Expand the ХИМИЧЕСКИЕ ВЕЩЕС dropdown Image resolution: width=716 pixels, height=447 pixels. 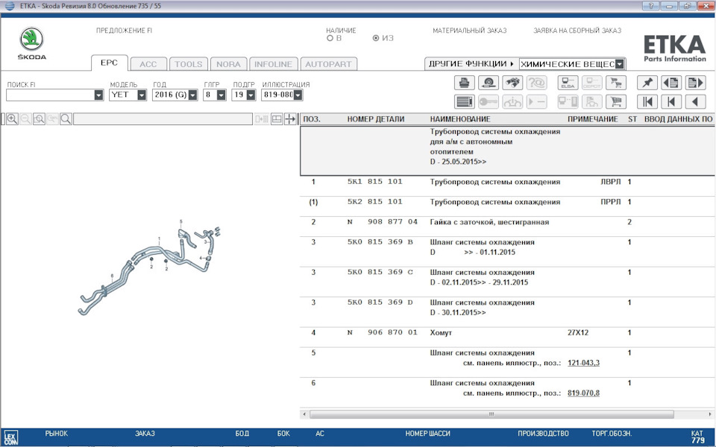[x=619, y=64]
